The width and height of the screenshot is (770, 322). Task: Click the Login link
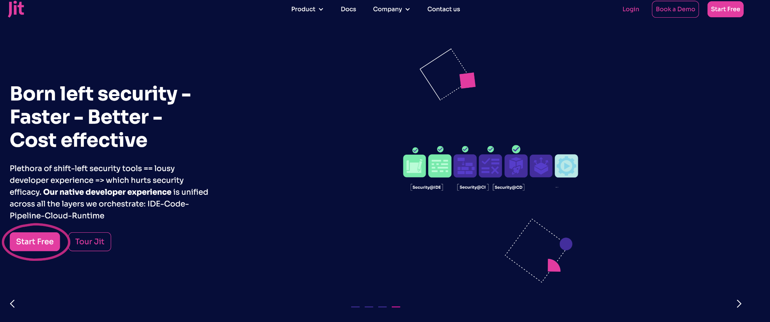click(x=631, y=9)
